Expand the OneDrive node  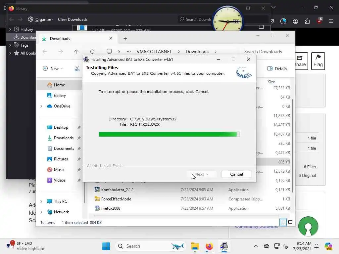[41, 106]
